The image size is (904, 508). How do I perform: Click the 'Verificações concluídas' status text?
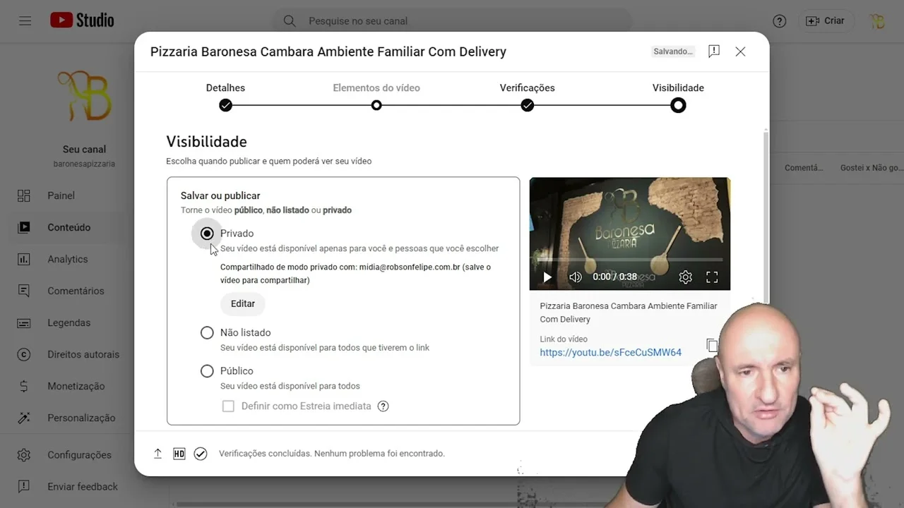click(332, 454)
